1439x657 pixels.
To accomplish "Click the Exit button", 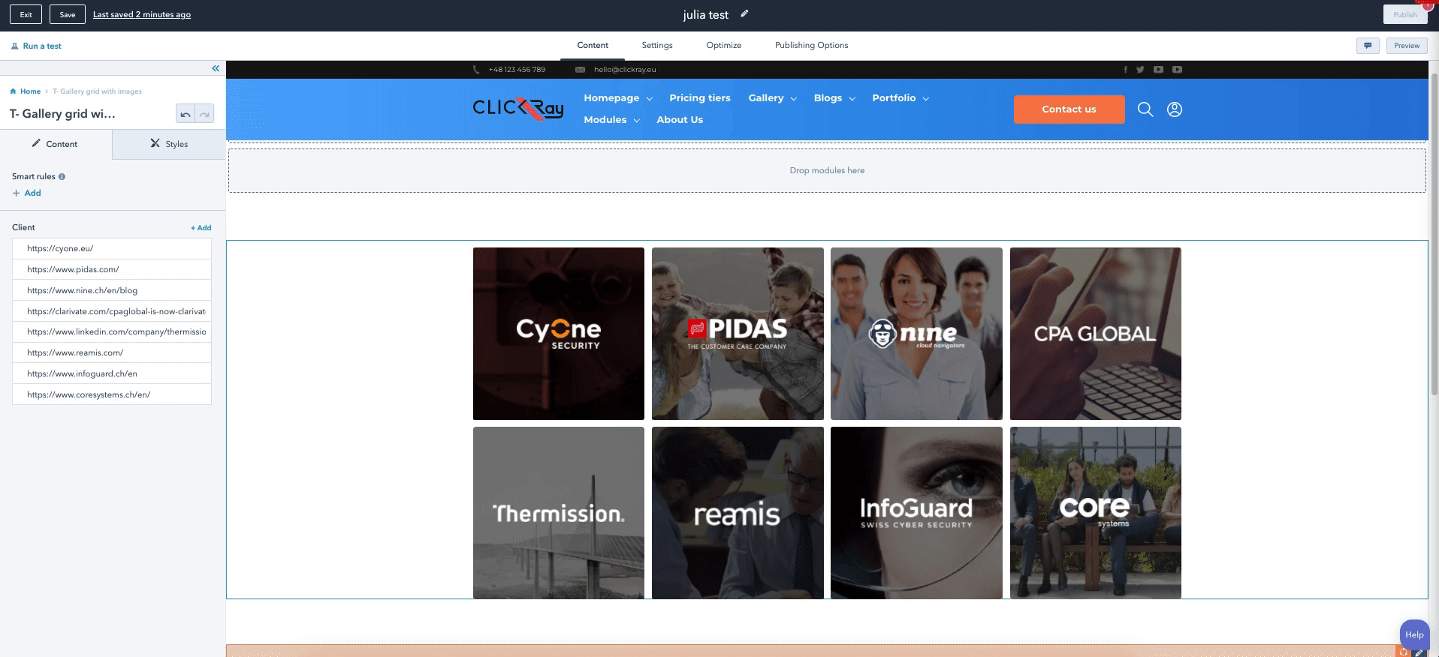I will tap(26, 14).
